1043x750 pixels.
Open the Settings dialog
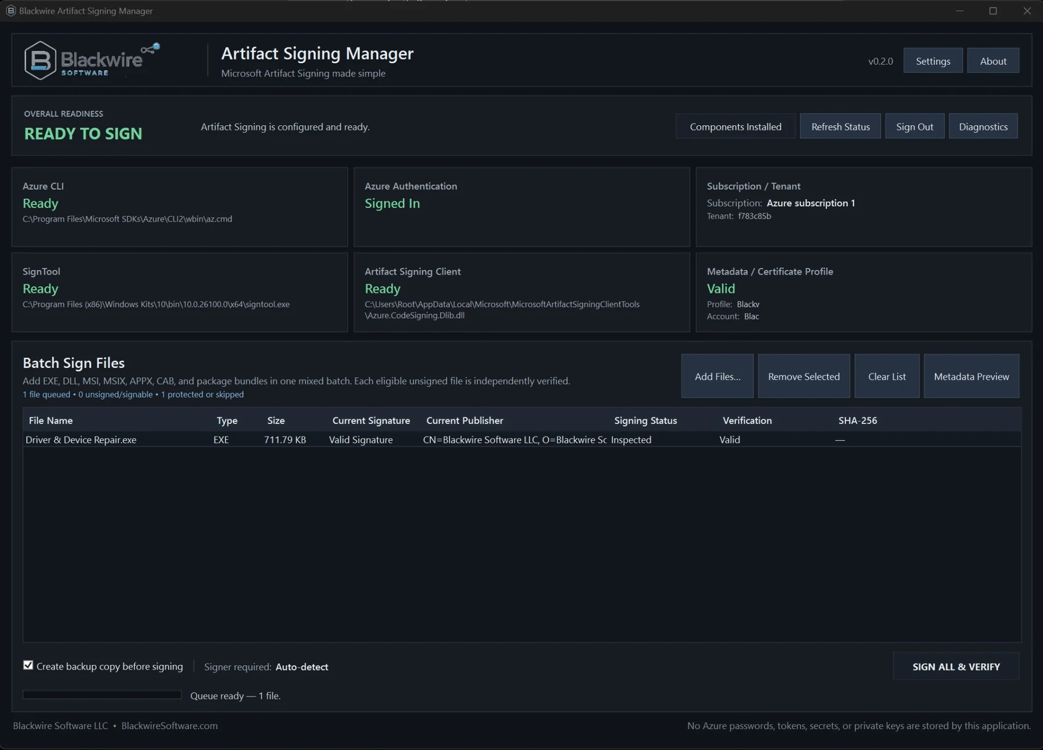coord(933,61)
